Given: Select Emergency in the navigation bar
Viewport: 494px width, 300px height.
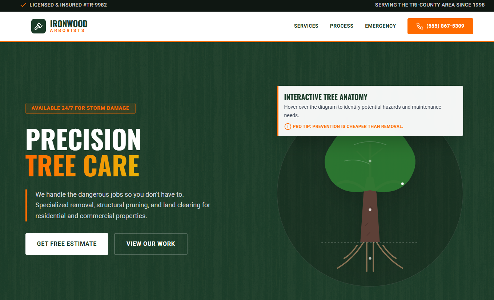Looking at the screenshot, I should 381,26.
